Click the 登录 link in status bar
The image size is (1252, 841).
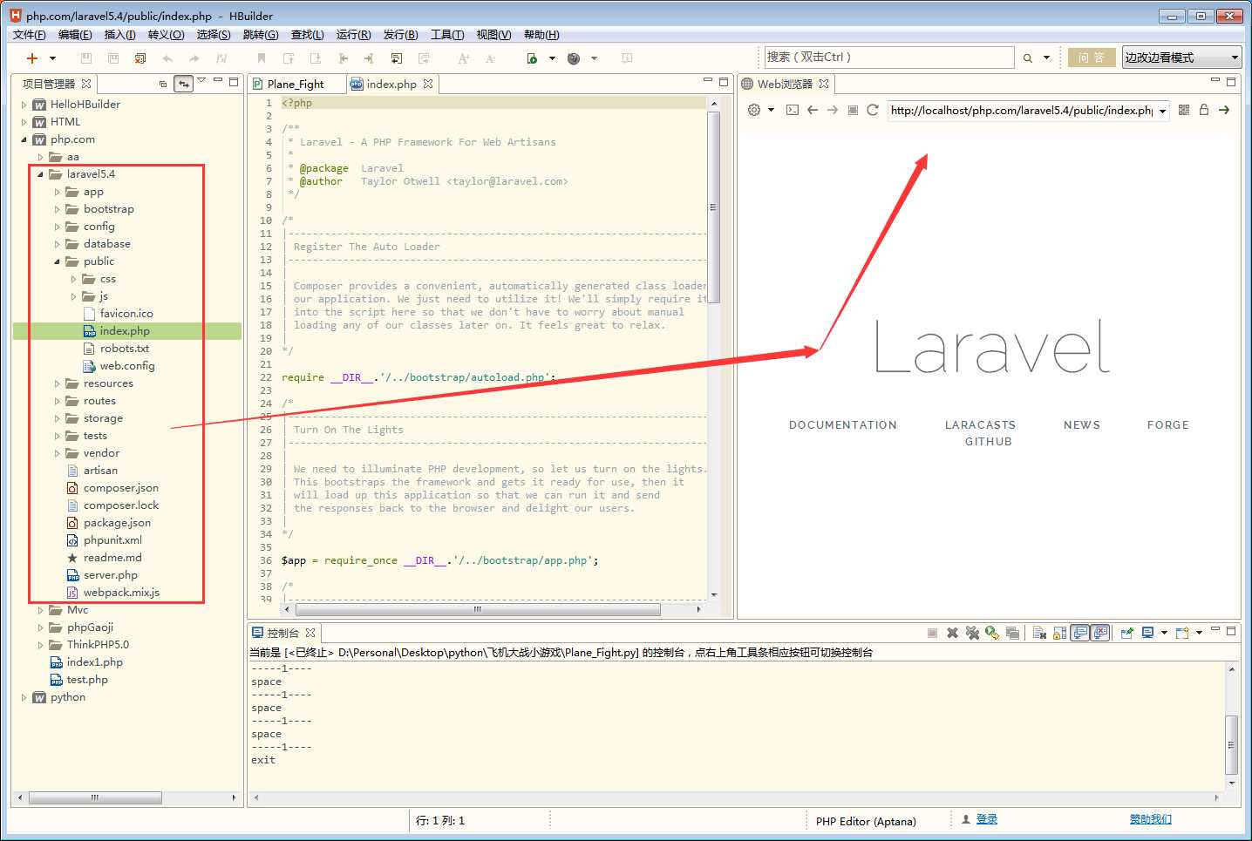pyautogui.click(x=987, y=819)
